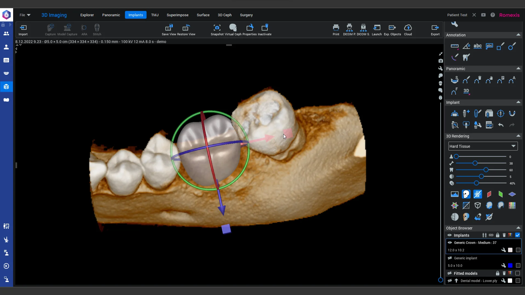Click the Print button
Image resolution: width=525 pixels, height=295 pixels.
336,30
